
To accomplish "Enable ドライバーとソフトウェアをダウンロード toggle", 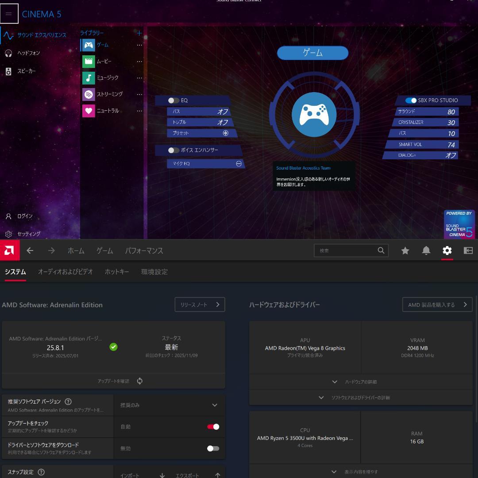I will tap(213, 448).
